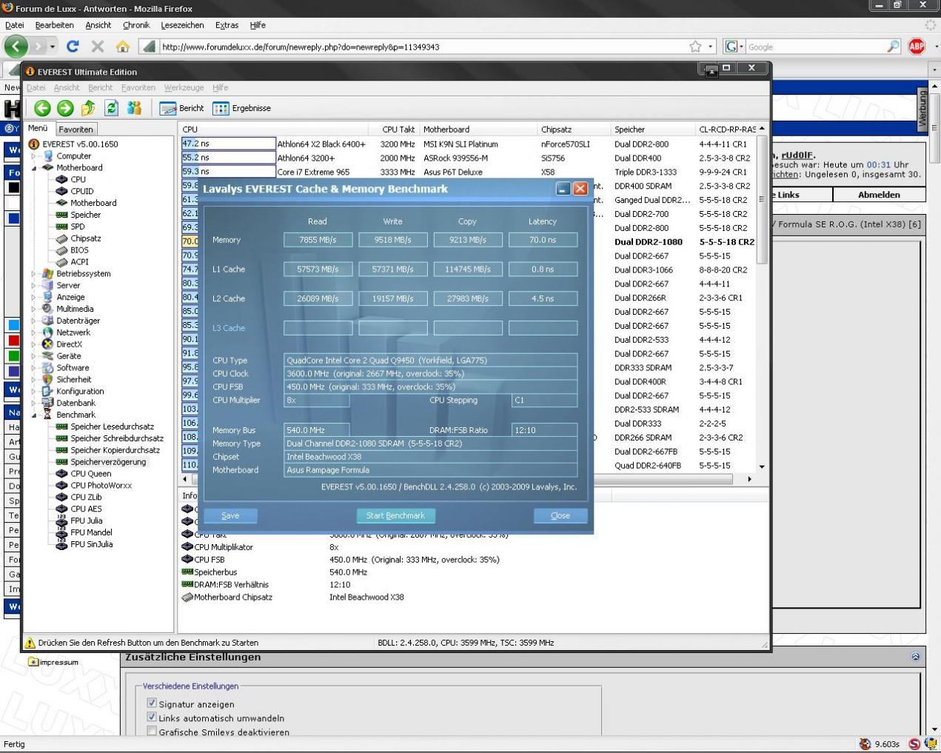Toggle Links automatisch umwandeln checkbox
The image size is (941, 753).
tap(152, 717)
